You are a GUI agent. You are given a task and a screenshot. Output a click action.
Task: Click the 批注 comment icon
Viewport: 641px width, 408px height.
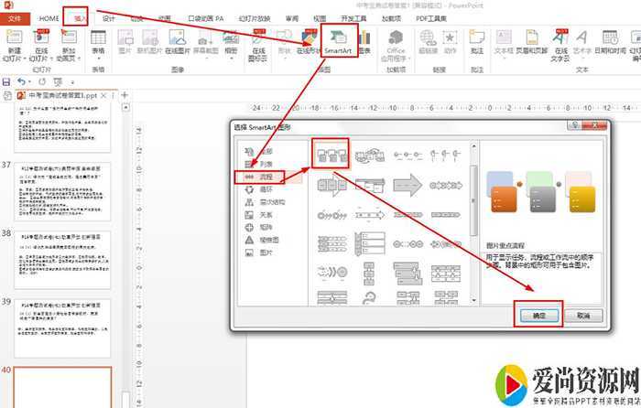477,42
